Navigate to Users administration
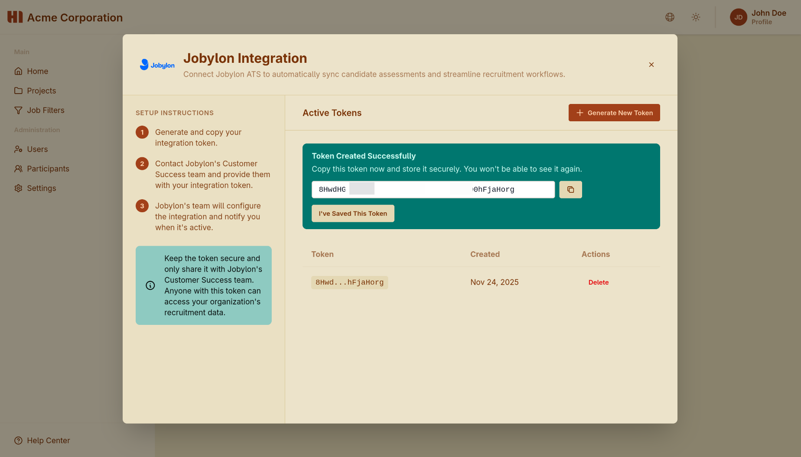Image resolution: width=801 pixels, height=457 pixels. [37, 149]
